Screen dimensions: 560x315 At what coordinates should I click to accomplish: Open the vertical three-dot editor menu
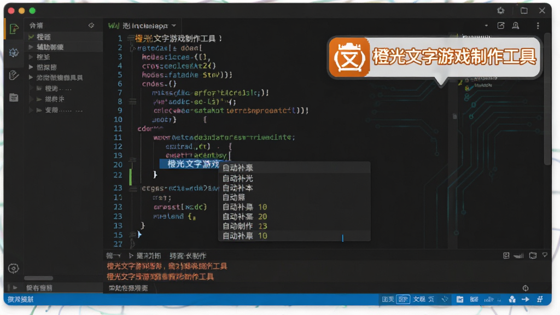click(x=538, y=26)
